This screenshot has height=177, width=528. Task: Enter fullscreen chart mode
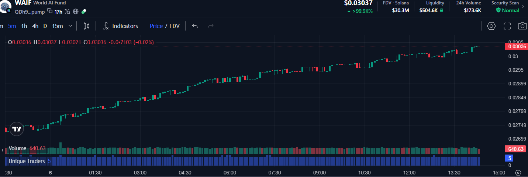tap(507, 26)
